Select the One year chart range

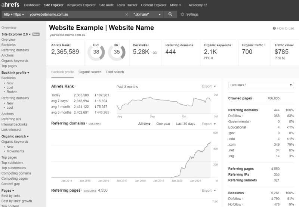point(163,124)
